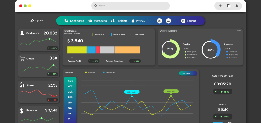Switch to the Messages tab
The width and height of the screenshot is (261, 123).
(x=98, y=21)
